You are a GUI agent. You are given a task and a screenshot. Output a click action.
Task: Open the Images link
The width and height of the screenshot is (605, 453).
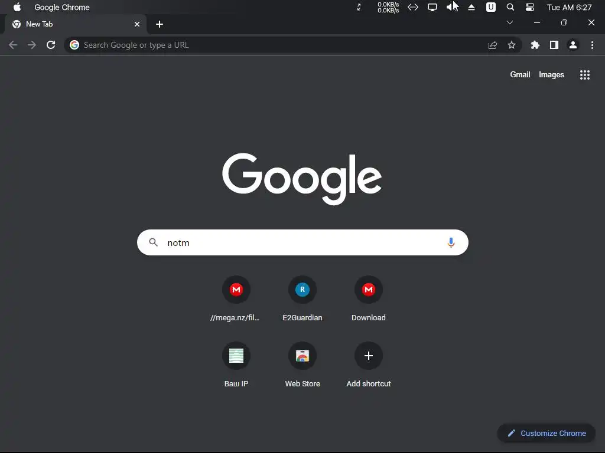551,75
